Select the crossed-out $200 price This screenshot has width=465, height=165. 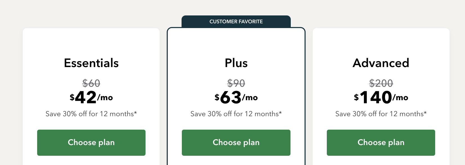pyautogui.click(x=381, y=83)
